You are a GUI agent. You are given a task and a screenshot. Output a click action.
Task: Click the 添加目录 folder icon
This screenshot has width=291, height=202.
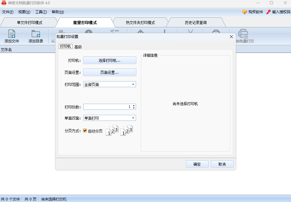click(x=36, y=34)
